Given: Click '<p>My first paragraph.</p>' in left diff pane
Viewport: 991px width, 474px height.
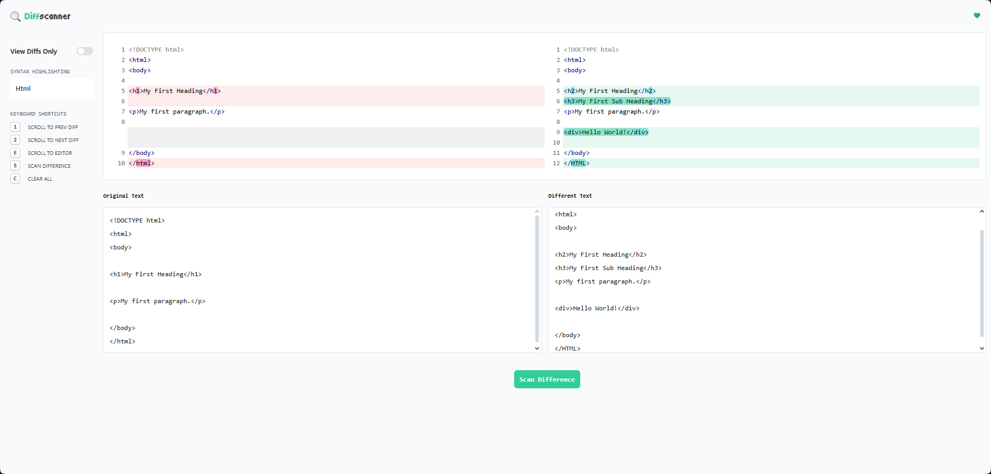Looking at the screenshot, I should point(177,112).
